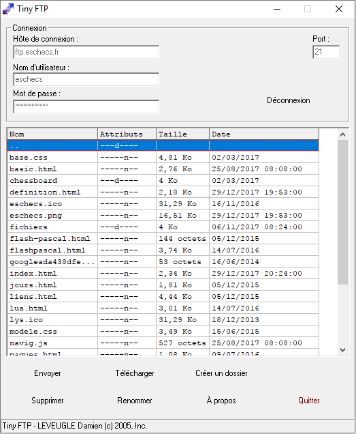
Task: Click the scrollbar down arrow in file list
Action: pos(343,350)
